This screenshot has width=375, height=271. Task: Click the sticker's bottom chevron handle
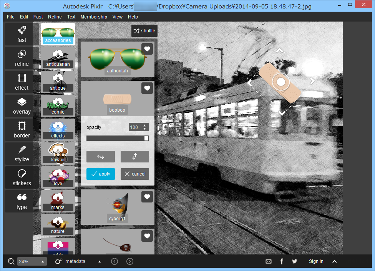282,113
